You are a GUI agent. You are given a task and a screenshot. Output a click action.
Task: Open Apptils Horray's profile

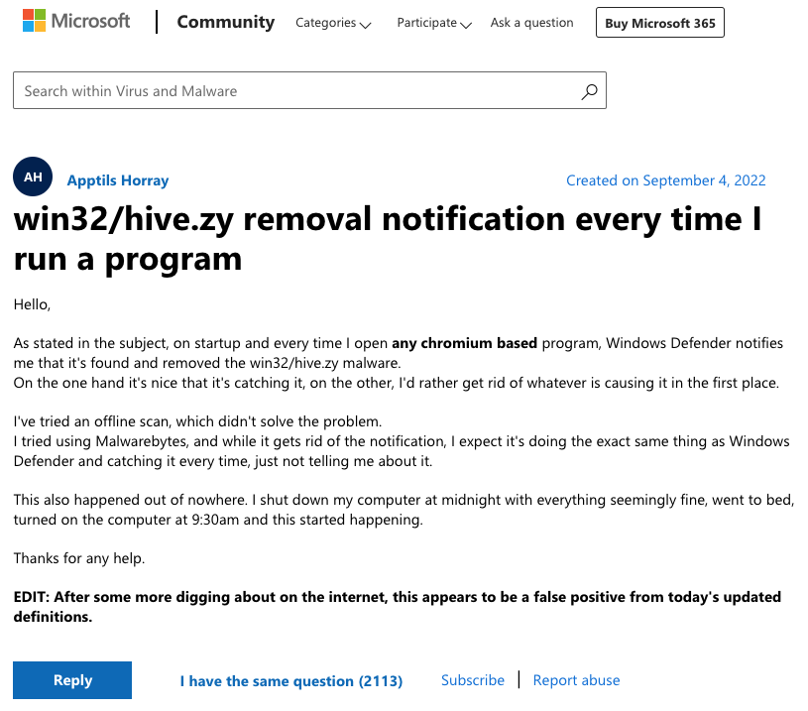117,180
